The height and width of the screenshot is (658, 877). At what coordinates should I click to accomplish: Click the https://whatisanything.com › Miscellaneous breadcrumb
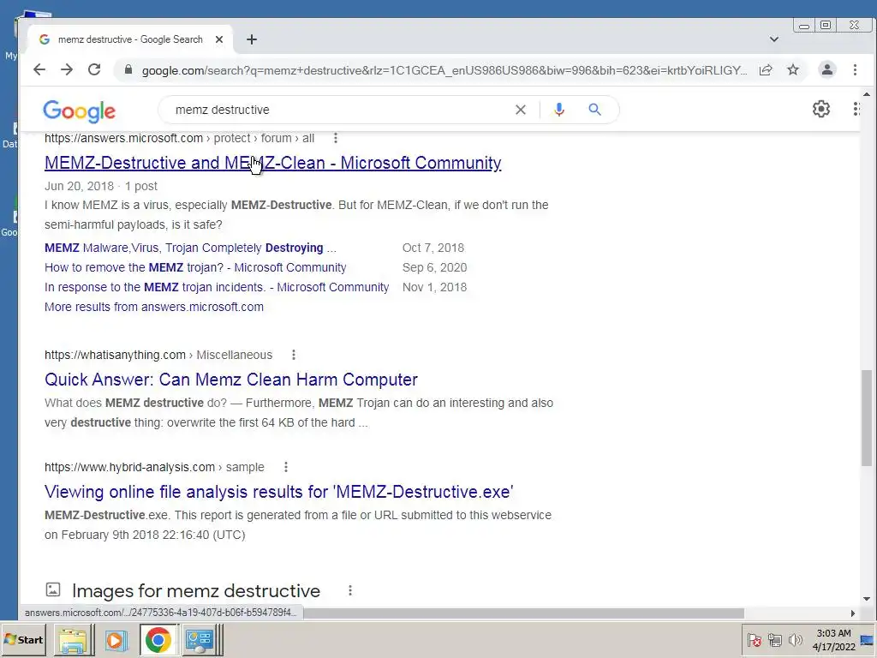(158, 355)
